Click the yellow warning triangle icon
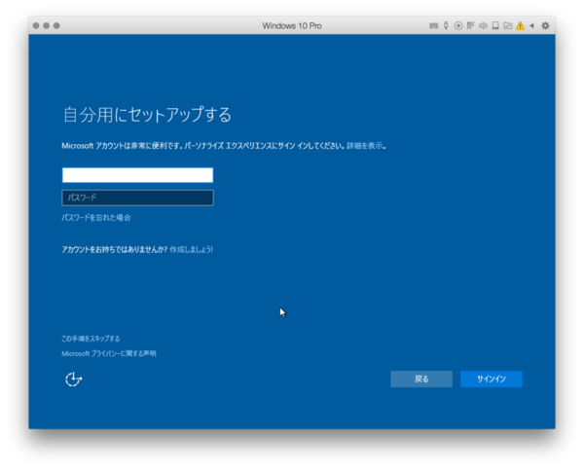This screenshot has height=470, width=584. 520,25
